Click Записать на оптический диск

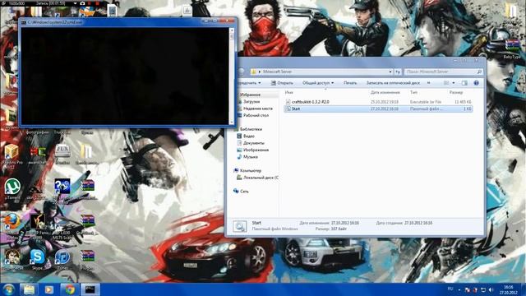coord(393,83)
